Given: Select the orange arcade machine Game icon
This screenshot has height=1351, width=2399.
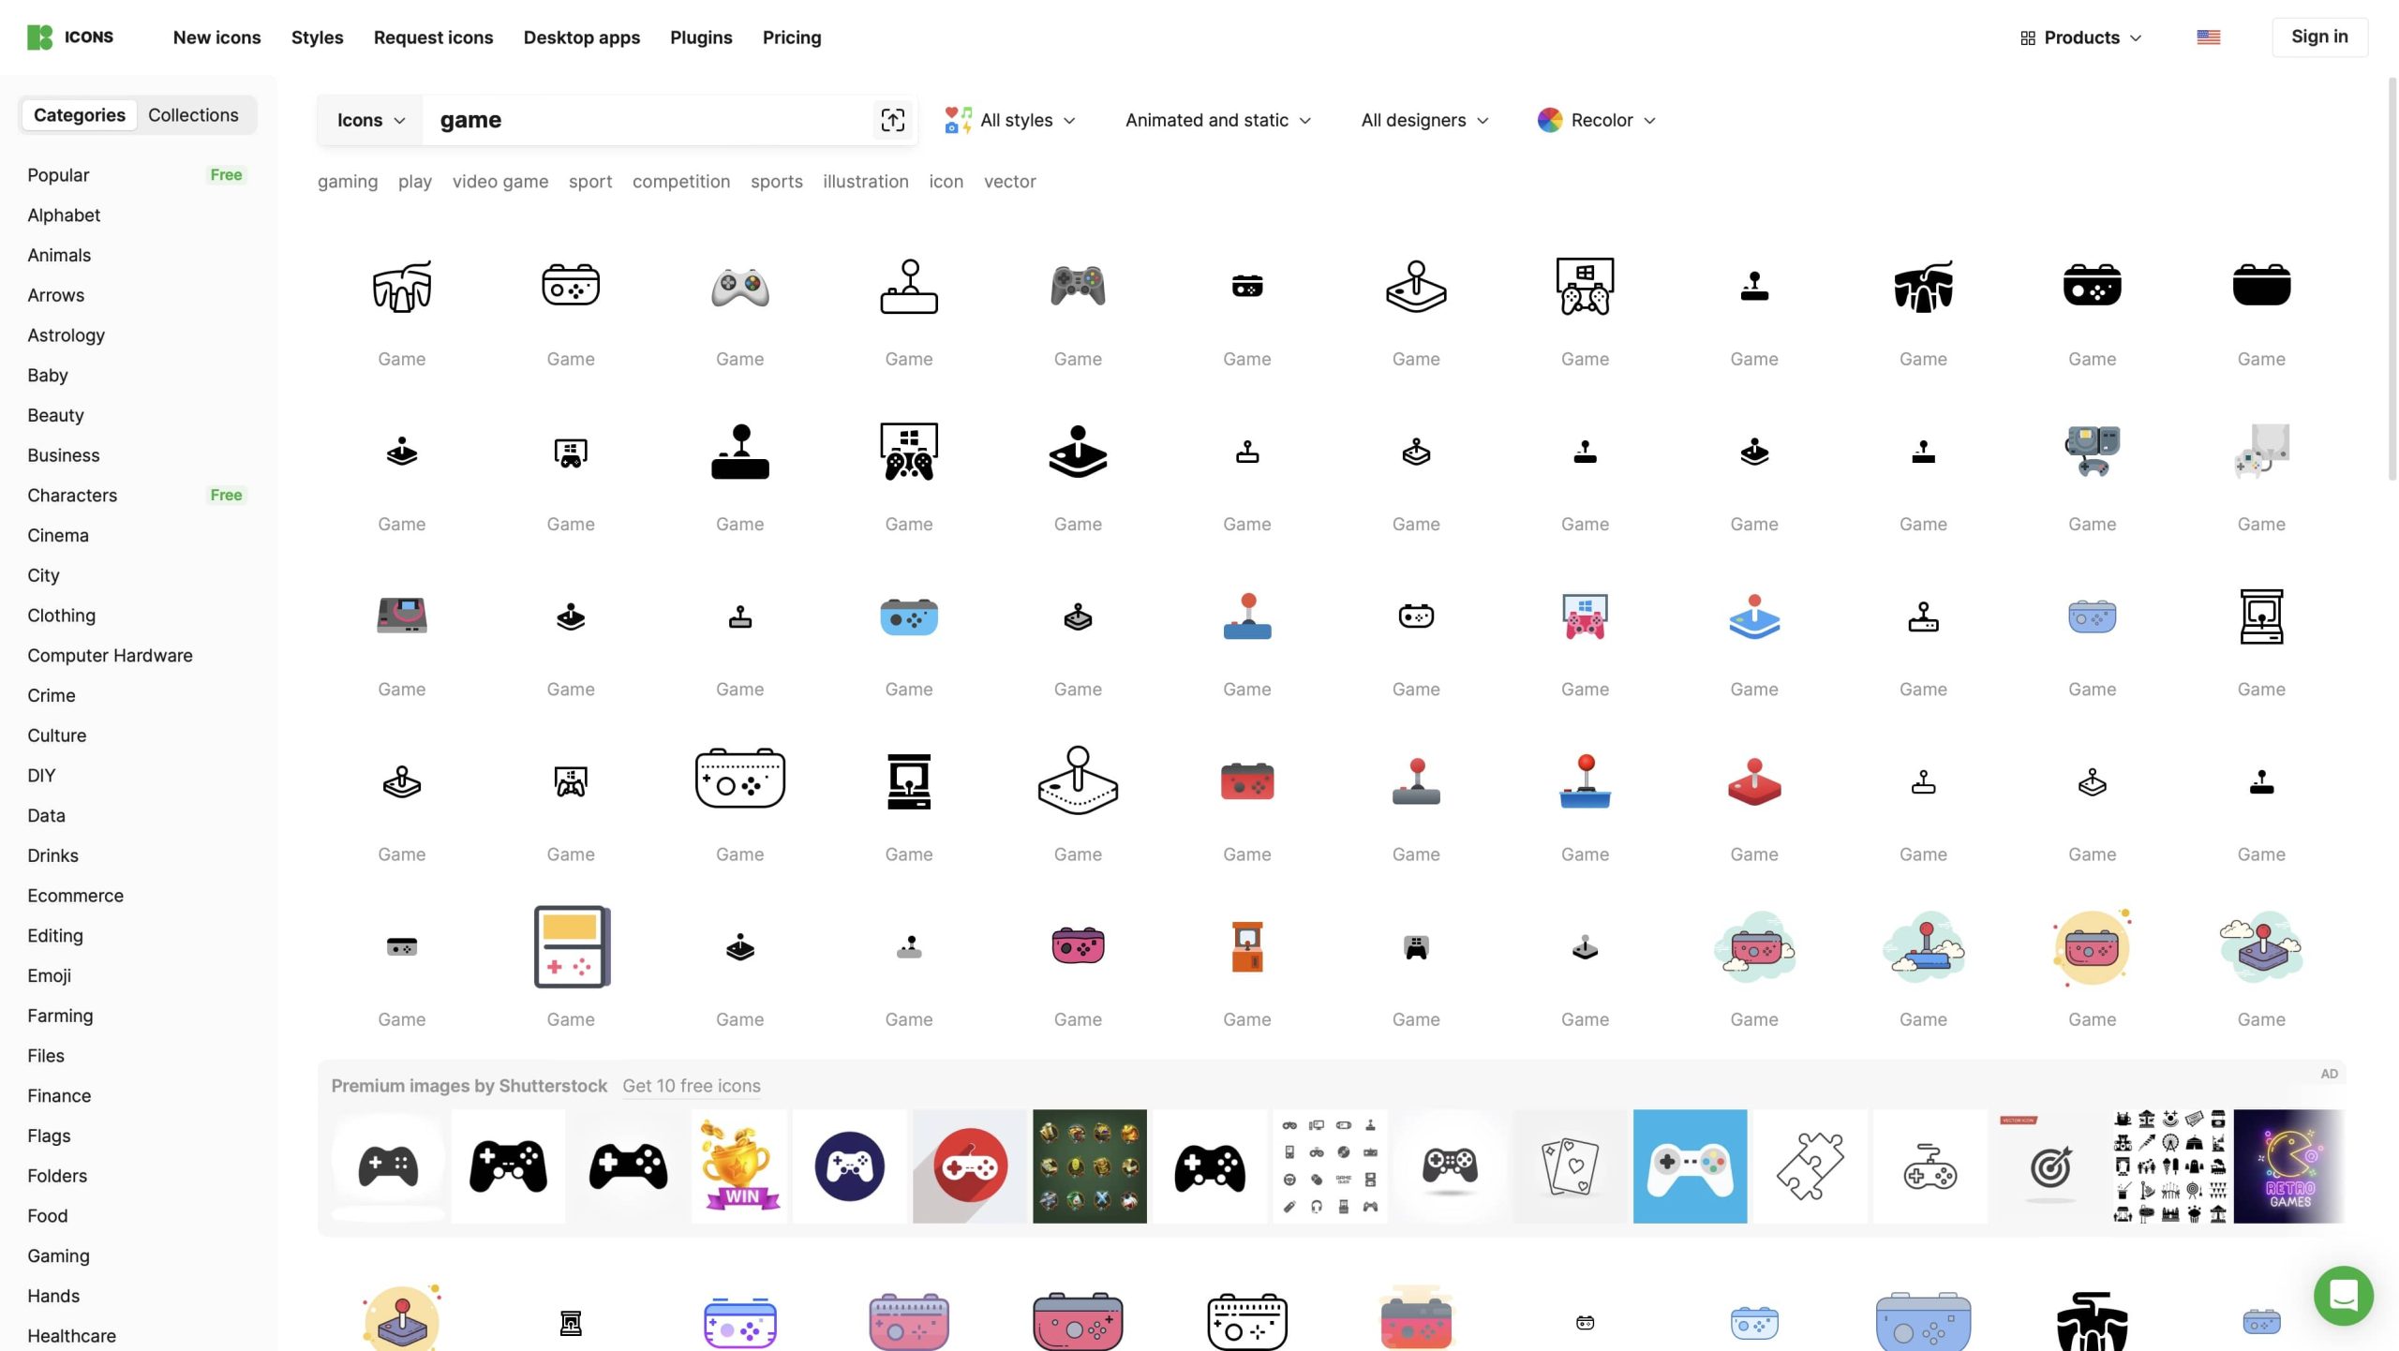Looking at the screenshot, I should 1246,946.
